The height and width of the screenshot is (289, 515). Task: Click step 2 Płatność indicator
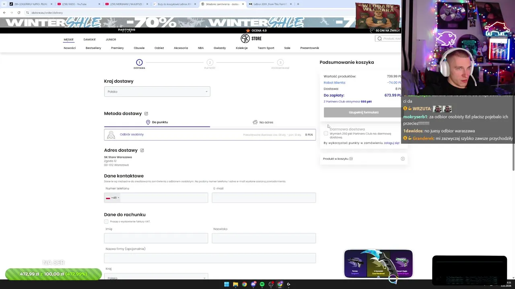tap(210, 64)
